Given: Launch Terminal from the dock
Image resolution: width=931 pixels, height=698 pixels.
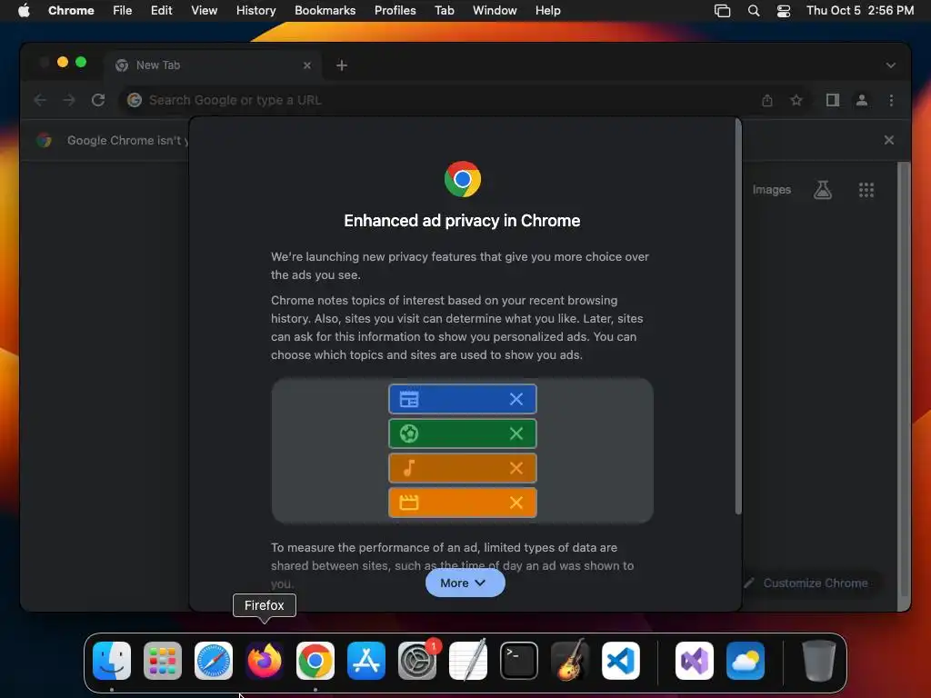Looking at the screenshot, I should (x=519, y=660).
